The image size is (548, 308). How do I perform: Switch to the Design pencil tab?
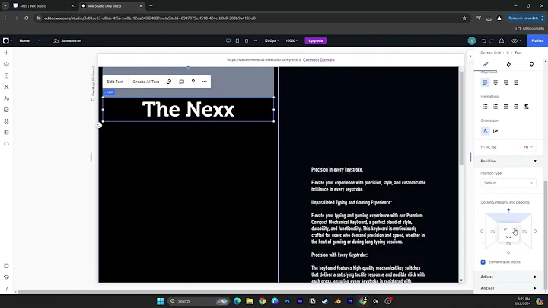(486, 64)
